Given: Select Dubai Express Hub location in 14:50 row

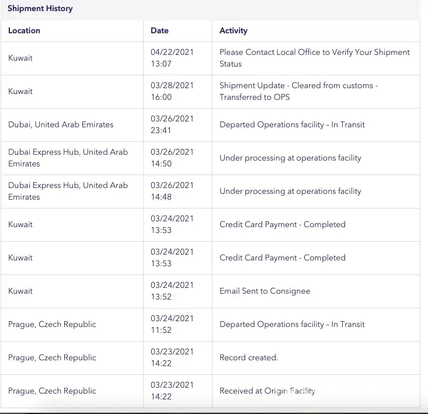Looking at the screenshot, I should (68, 158).
